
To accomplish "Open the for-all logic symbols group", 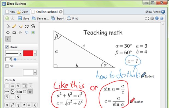I will pos(18,86).
